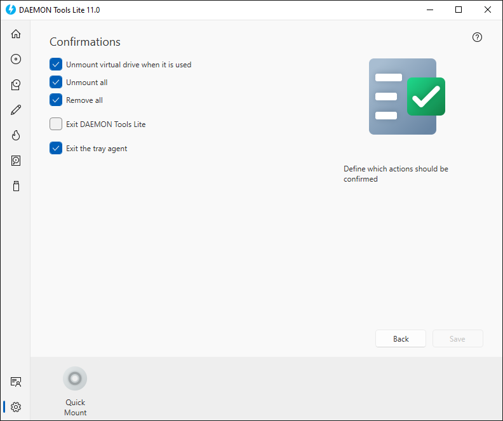The height and width of the screenshot is (421, 503).
Task: Click the Exit the tray agent label
Action: [97, 149]
